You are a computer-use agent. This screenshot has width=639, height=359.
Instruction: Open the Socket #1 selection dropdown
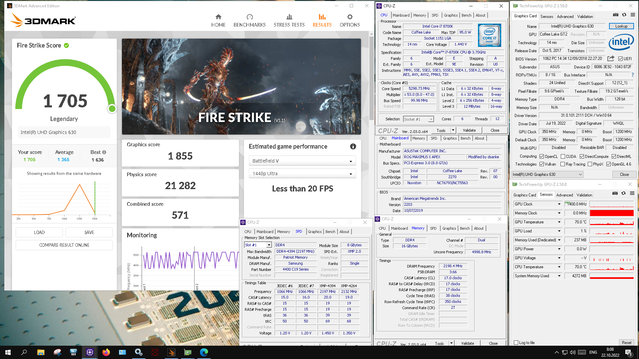tap(418, 119)
